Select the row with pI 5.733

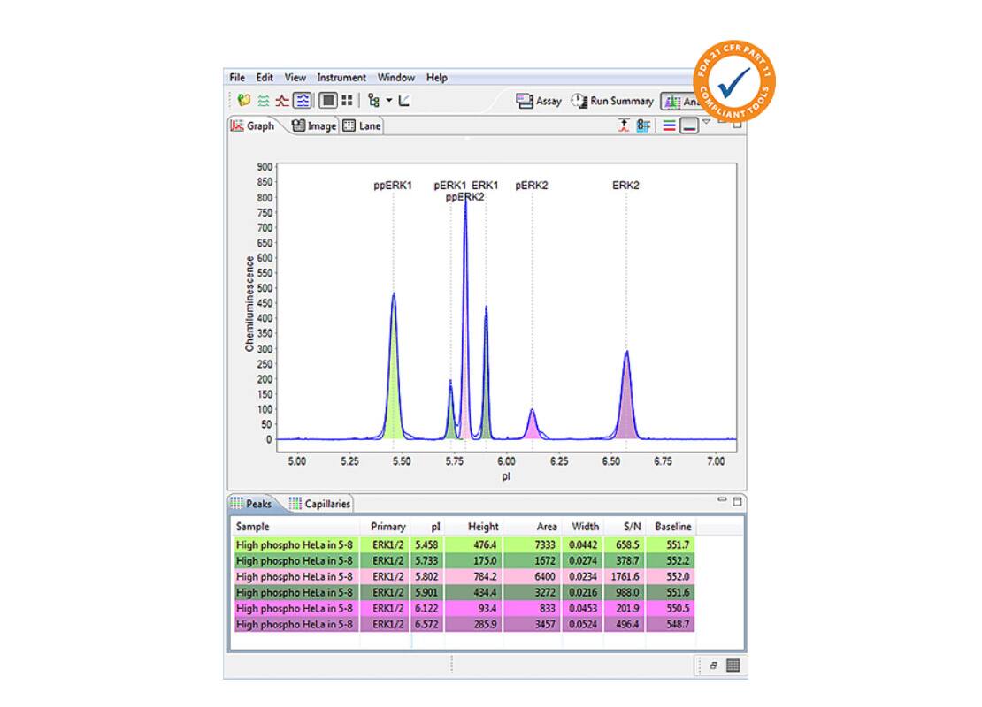click(464, 560)
